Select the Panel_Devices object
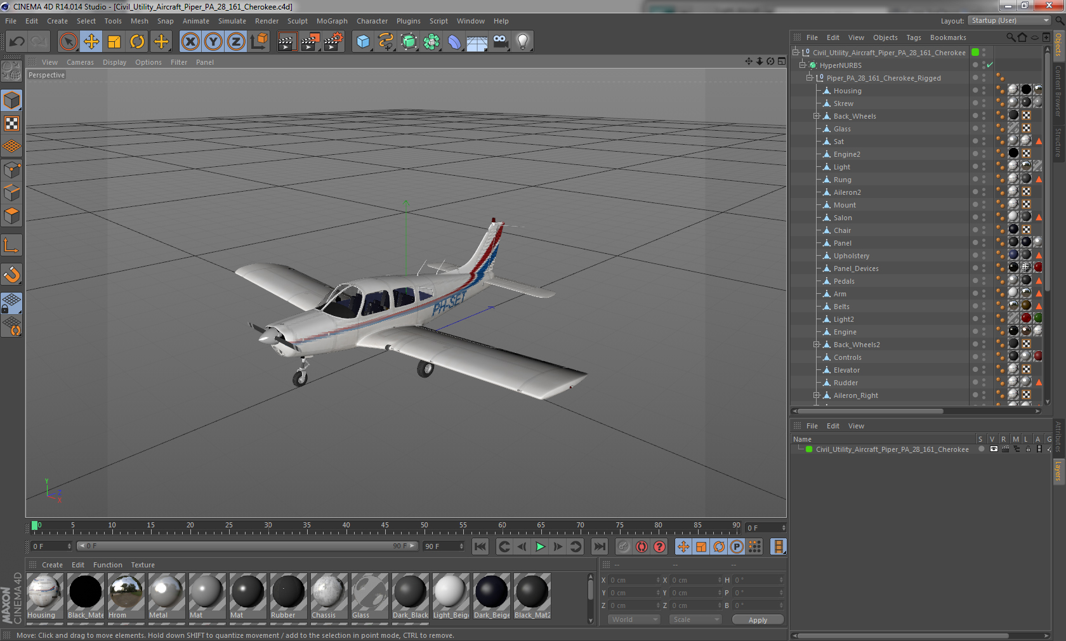 856,268
